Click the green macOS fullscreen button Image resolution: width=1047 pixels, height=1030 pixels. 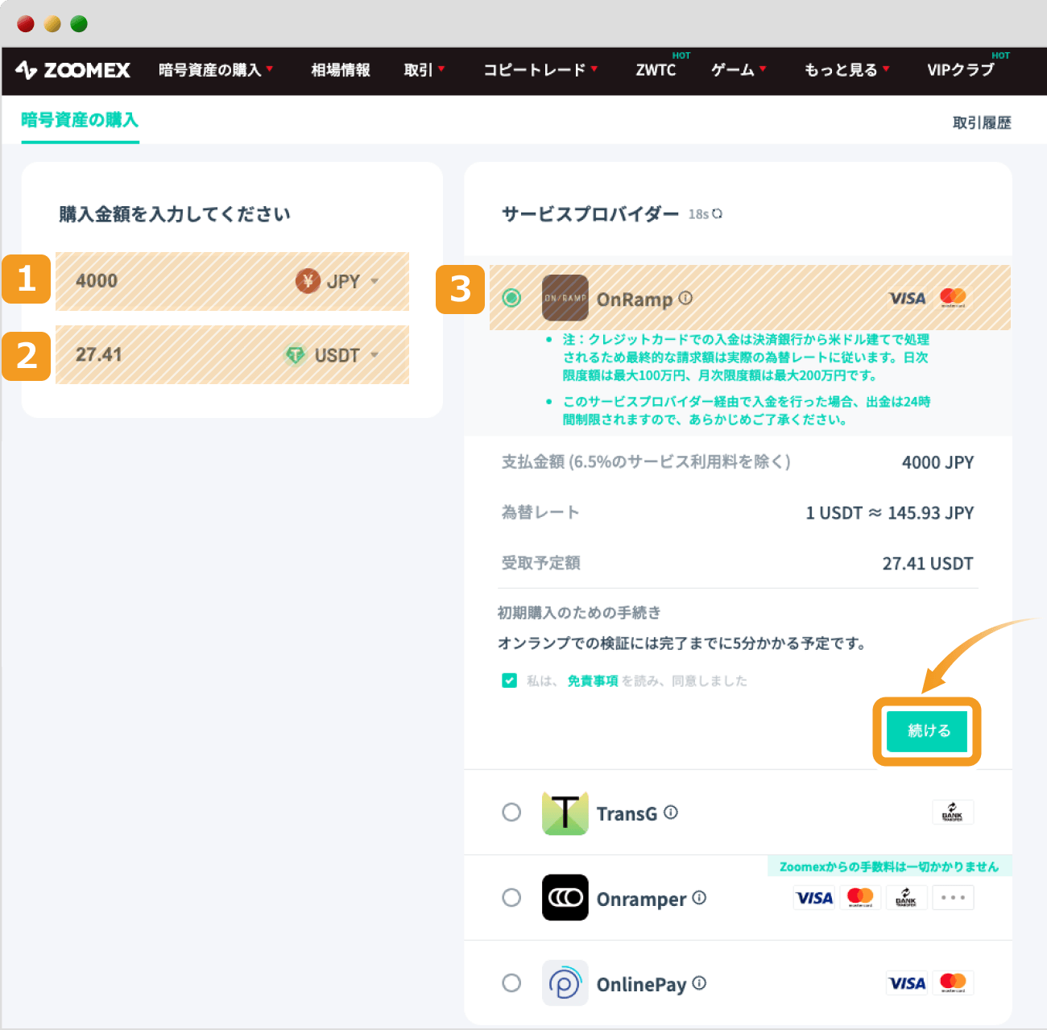(79, 24)
